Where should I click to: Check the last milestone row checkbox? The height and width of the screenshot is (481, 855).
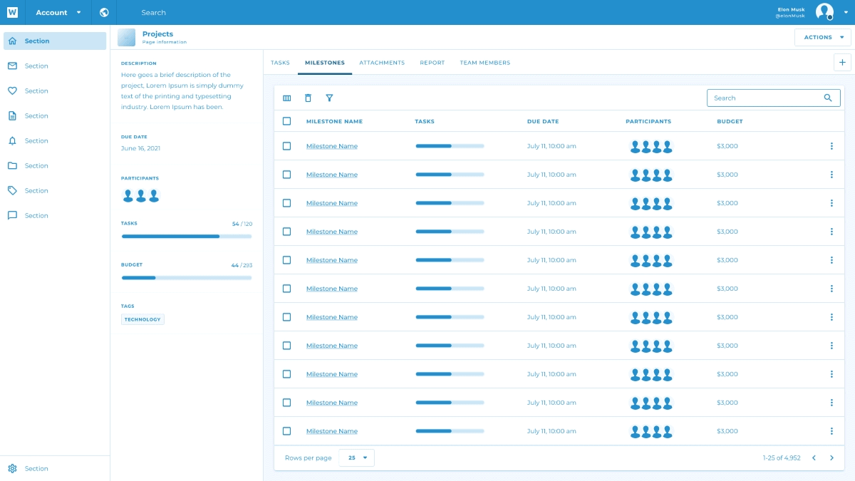287,431
